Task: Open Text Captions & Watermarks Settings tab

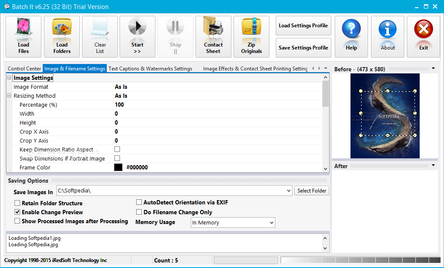Action: pyautogui.click(x=150, y=68)
